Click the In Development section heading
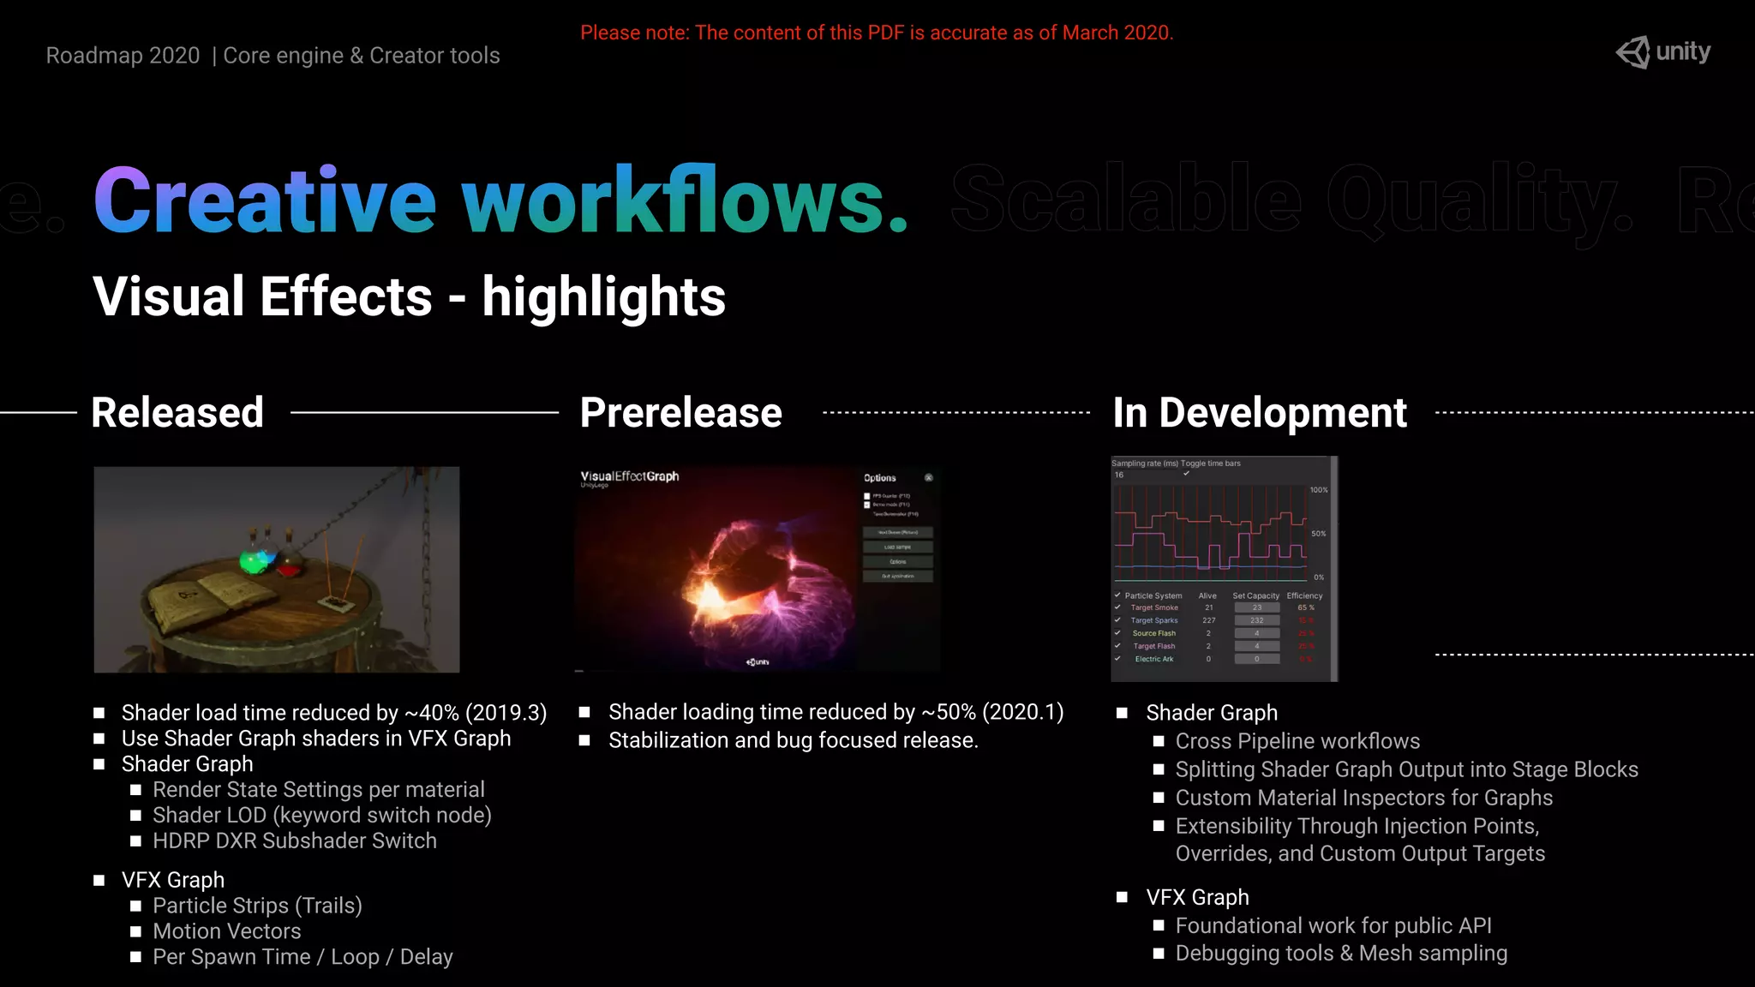This screenshot has height=987, width=1755. click(x=1260, y=412)
